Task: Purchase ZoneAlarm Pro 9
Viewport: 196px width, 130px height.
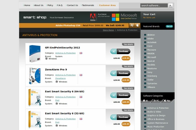Action: tap(123, 73)
